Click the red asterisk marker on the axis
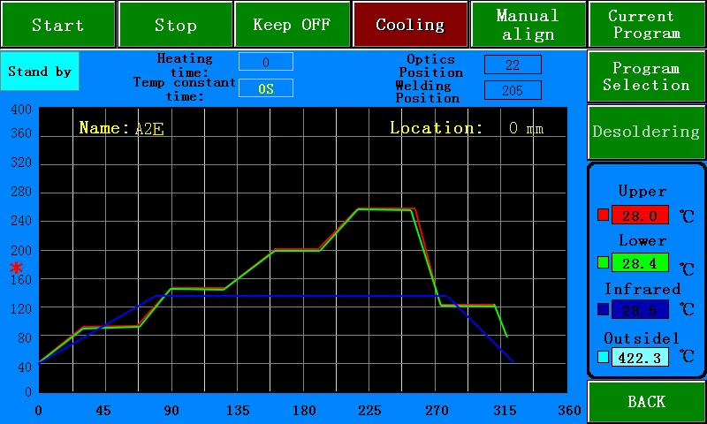Screen dimensions: 707x424 [16, 269]
